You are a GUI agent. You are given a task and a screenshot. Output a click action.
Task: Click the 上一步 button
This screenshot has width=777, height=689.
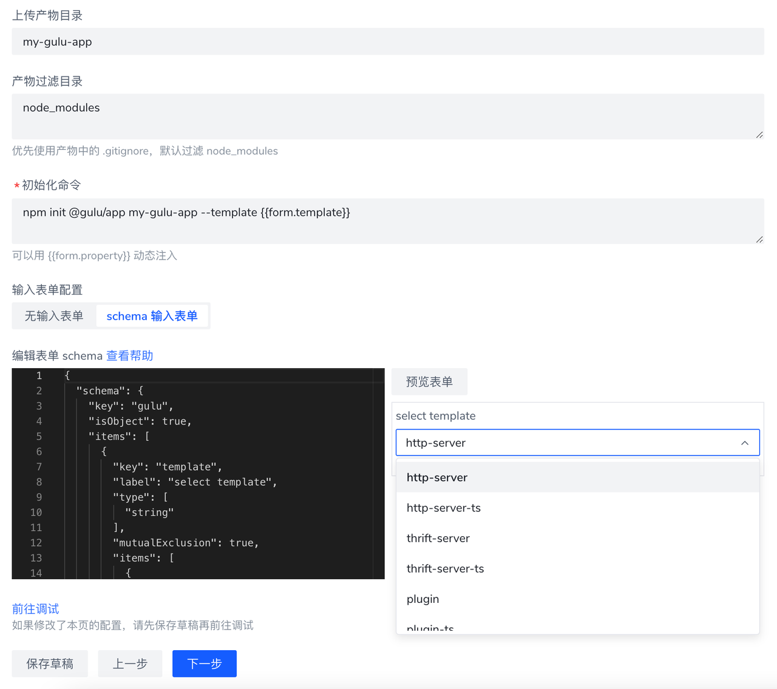point(130,664)
